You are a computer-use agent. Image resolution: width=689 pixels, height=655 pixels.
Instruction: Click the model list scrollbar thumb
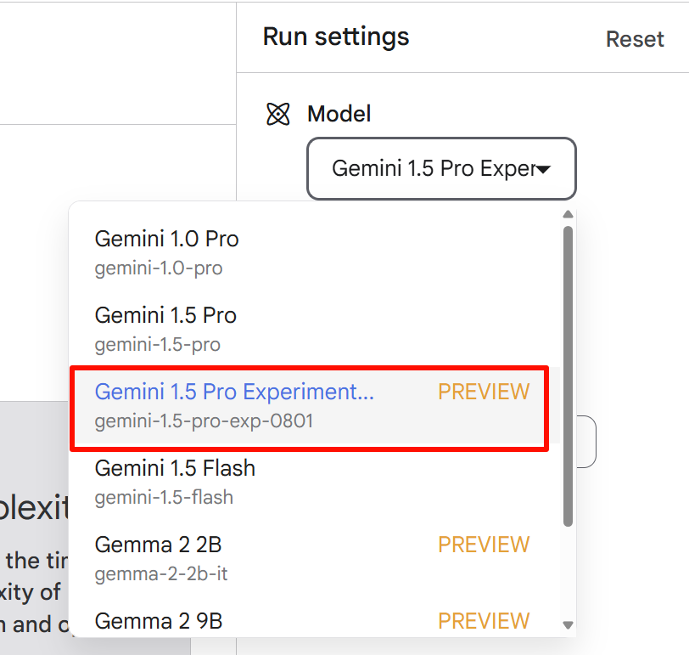[568, 376]
